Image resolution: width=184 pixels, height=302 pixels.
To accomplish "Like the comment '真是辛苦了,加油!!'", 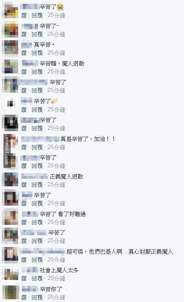I will tap(24, 147).
